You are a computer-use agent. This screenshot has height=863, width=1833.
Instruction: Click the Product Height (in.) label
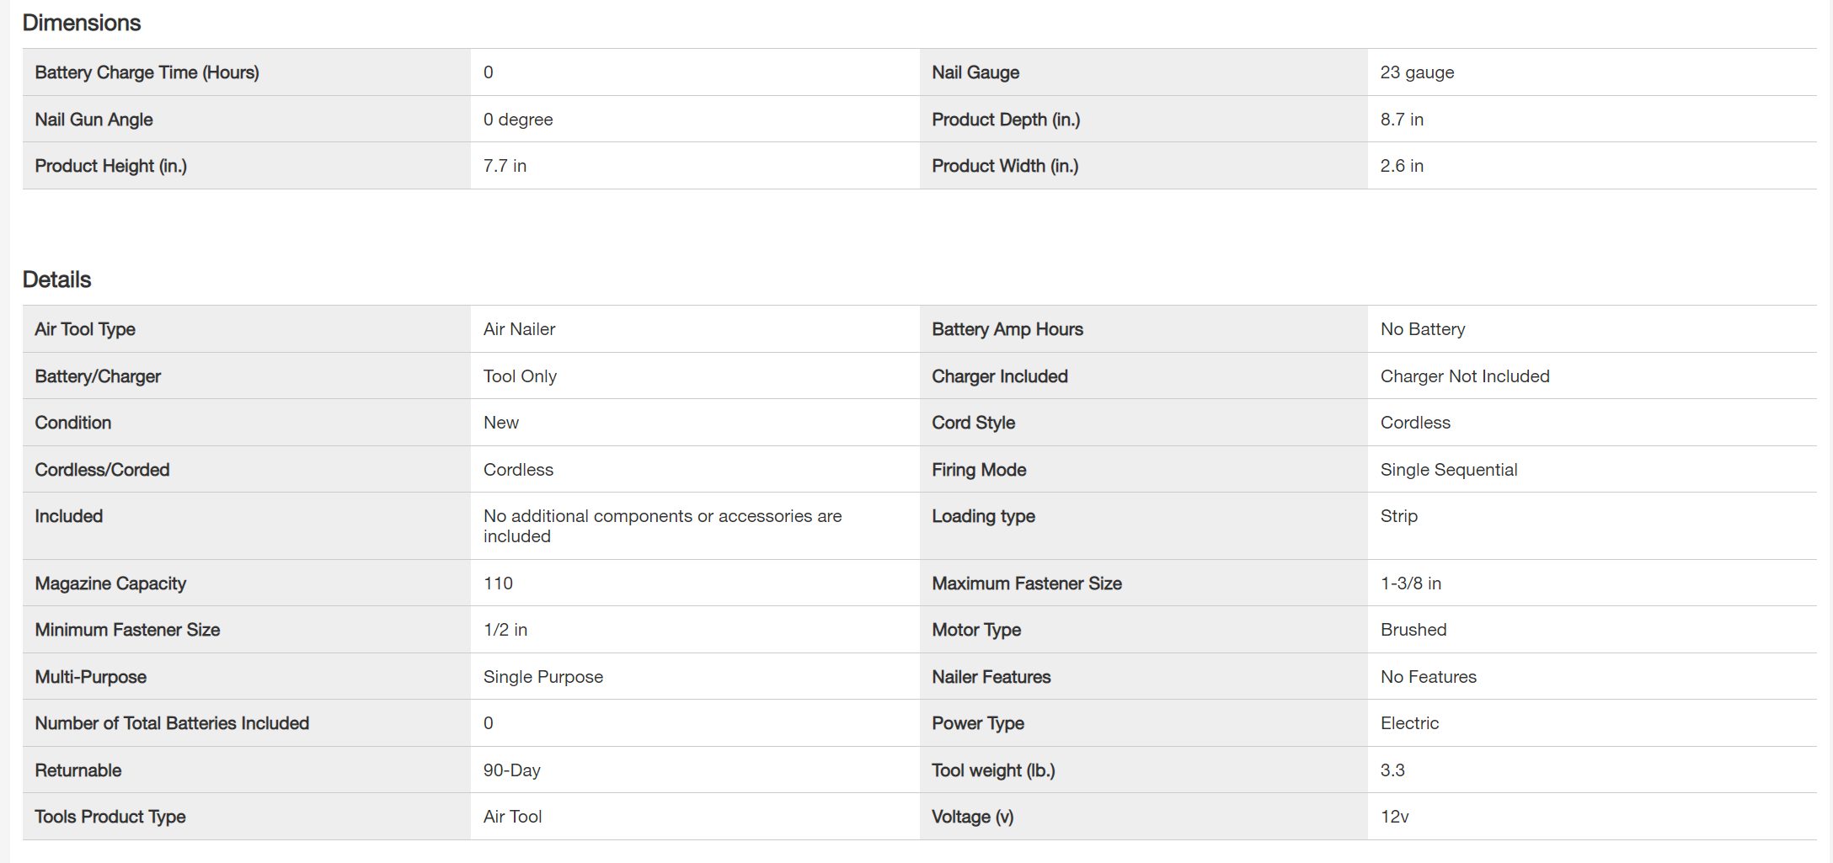click(110, 166)
